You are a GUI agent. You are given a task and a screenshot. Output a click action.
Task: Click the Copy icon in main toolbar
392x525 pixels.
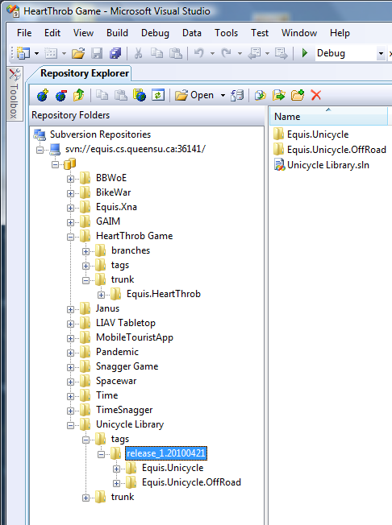156,53
